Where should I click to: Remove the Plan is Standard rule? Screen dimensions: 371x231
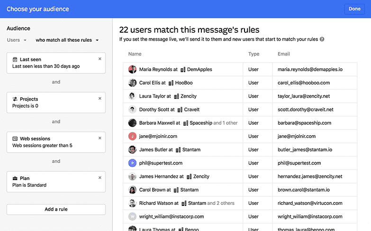click(x=100, y=178)
